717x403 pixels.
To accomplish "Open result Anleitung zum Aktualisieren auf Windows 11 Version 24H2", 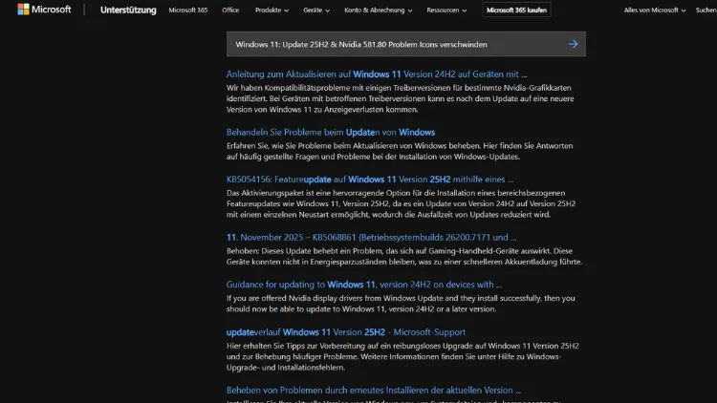I will (377, 74).
